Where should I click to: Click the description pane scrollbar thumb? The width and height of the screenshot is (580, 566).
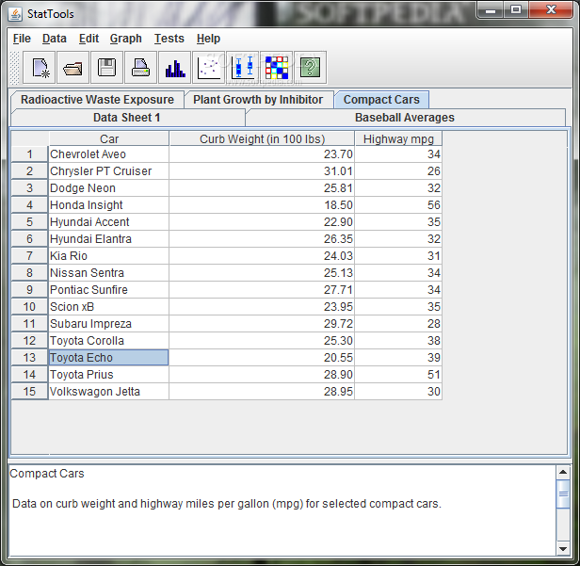(x=563, y=494)
